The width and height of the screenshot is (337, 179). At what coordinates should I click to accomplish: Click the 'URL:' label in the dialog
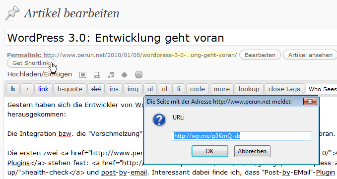tap(179, 118)
